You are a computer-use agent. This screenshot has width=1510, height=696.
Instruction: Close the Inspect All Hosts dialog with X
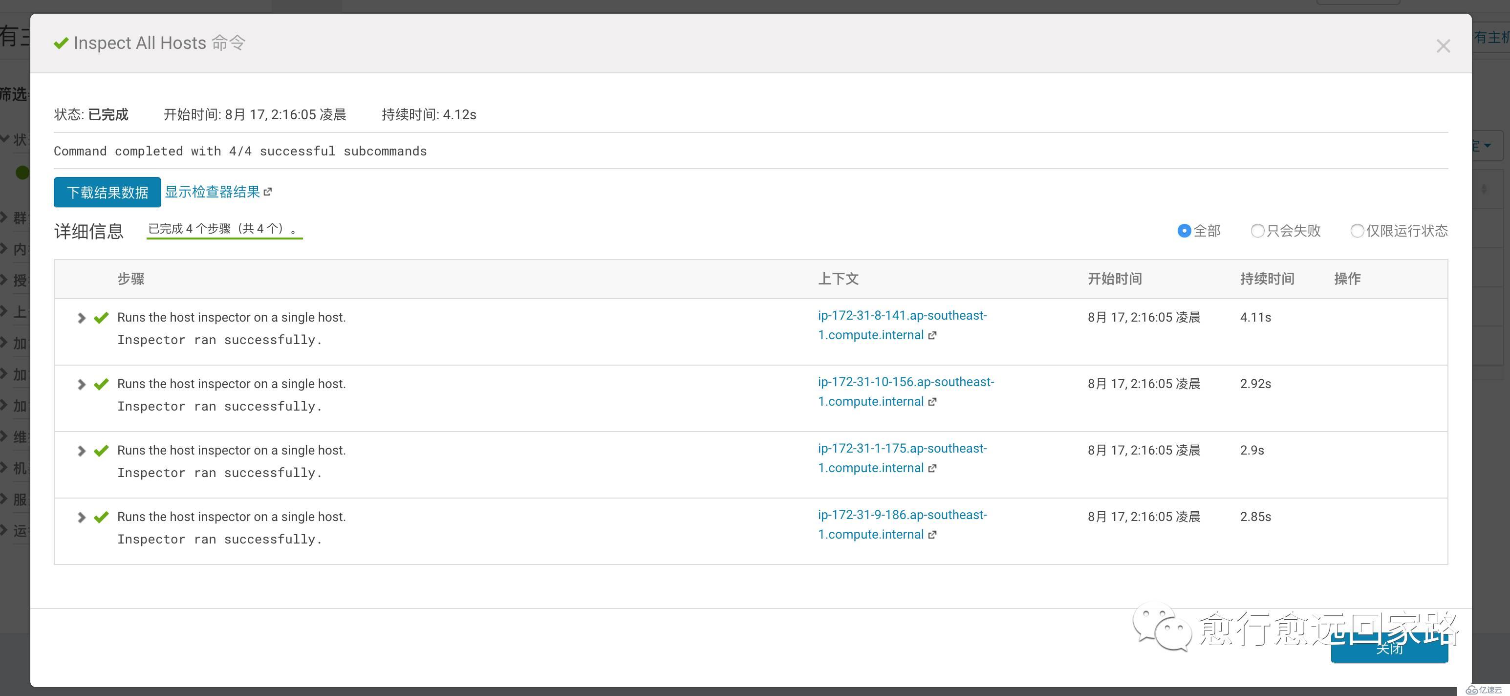(1443, 46)
